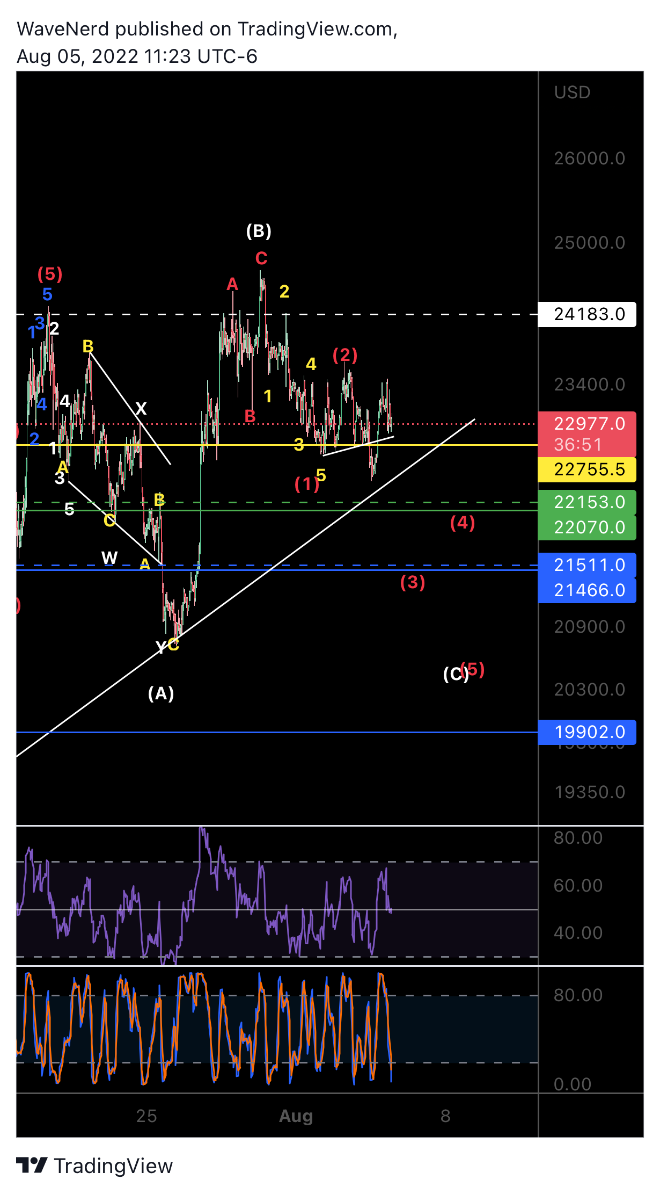Click the green 22070.0 price label
The width and height of the screenshot is (660, 1194).
[x=587, y=527]
